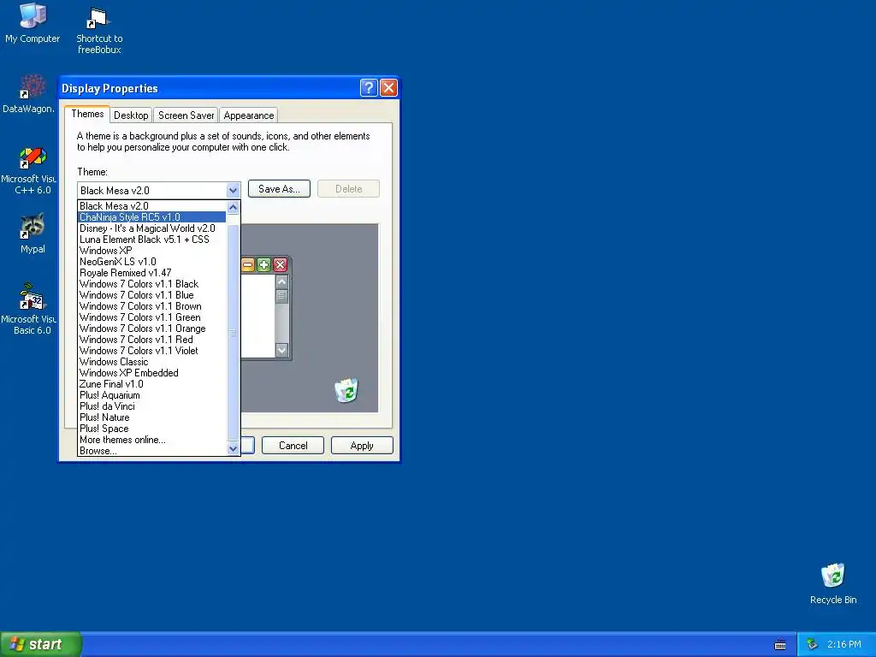This screenshot has width=876, height=657.
Task: Click the Display Properties help question-mark button
Action: pos(369,88)
